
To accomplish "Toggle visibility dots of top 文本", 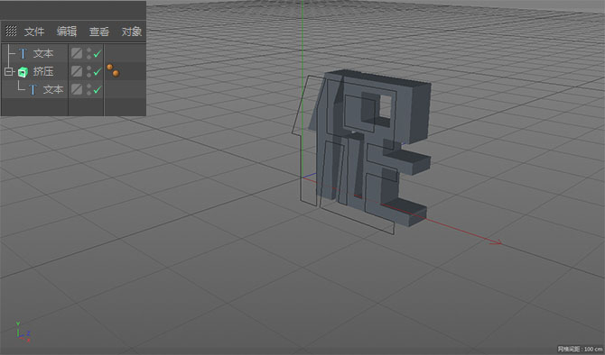I will coord(88,53).
